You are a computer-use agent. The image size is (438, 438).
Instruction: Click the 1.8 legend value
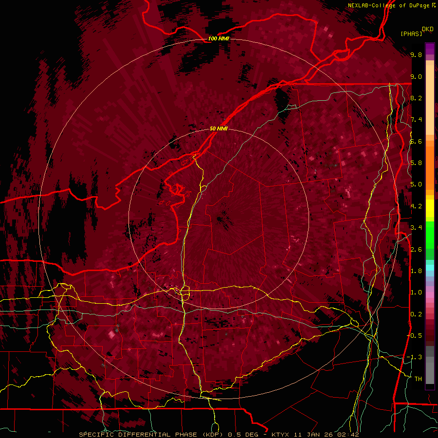(x=416, y=271)
